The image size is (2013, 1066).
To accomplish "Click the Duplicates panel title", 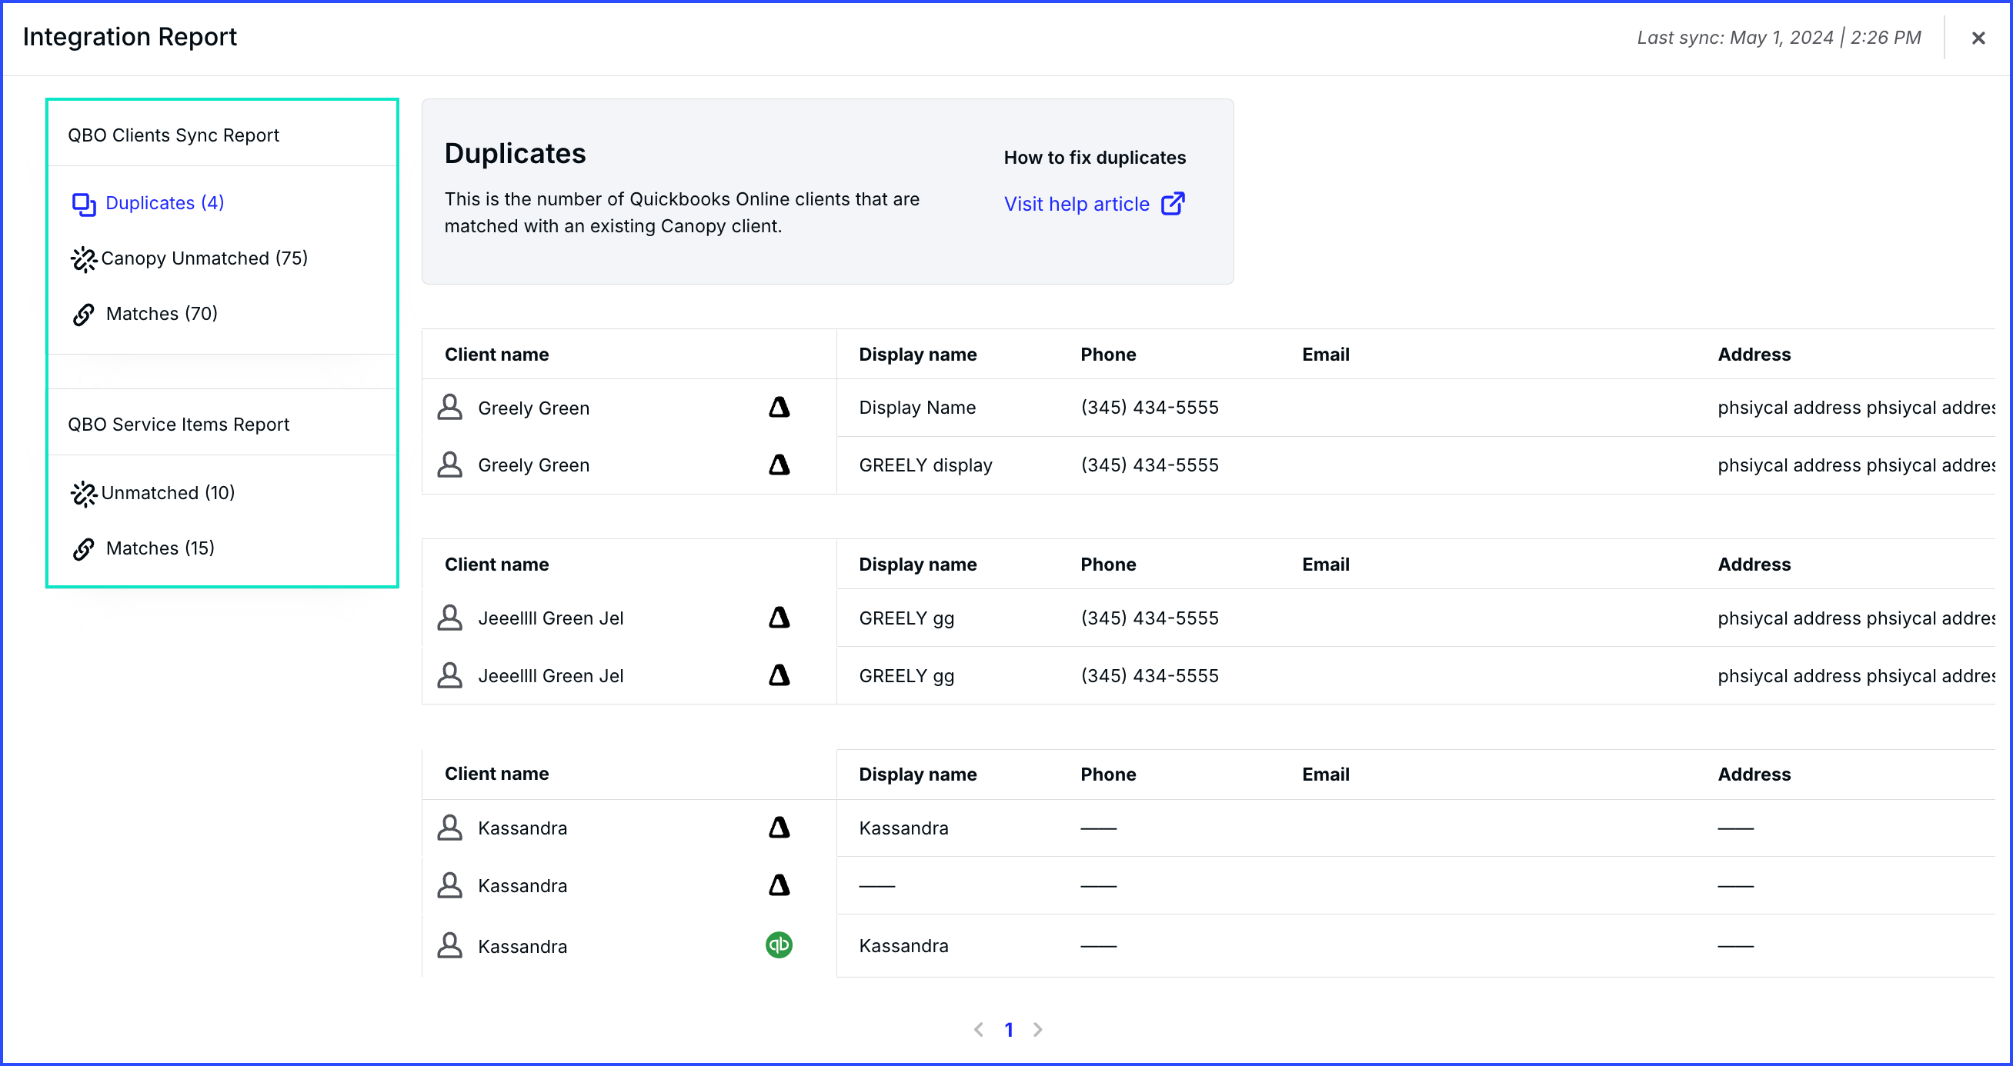I will 515,153.
